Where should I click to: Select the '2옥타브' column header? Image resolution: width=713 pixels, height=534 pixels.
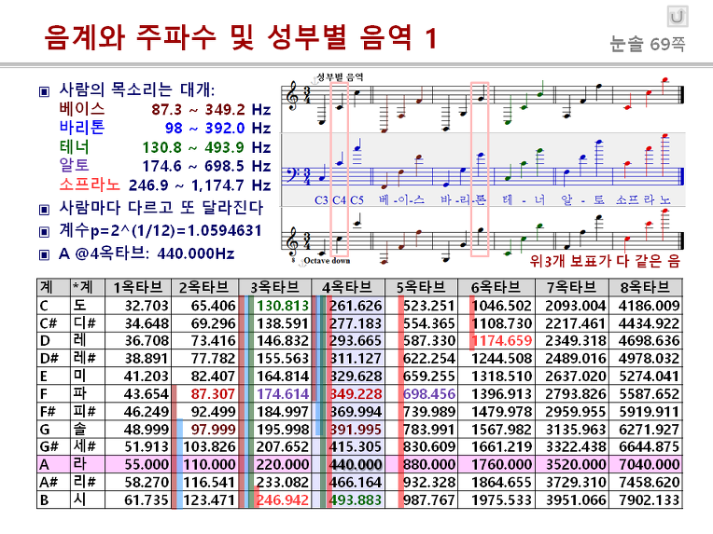point(204,287)
